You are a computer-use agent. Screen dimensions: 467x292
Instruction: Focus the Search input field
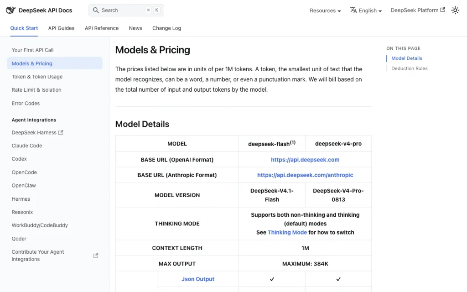point(126,10)
